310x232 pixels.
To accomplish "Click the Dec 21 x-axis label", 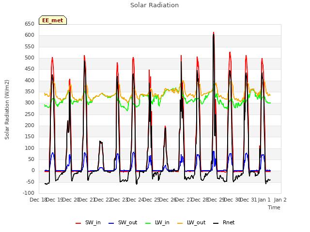I will (87, 200).
